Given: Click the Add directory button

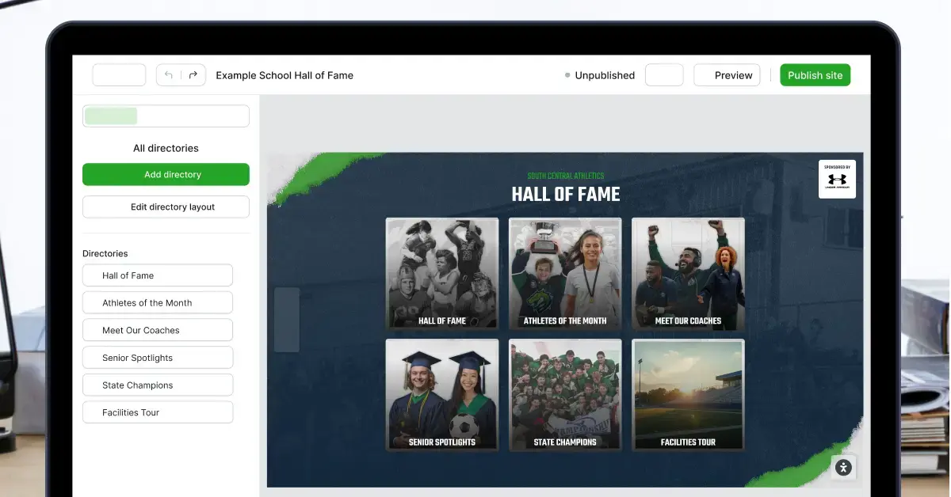Looking at the screenshot, I should tap(166, 175).
